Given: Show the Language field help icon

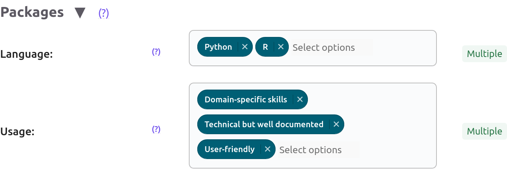Looking at the screenshot, I should tap(156, 52).
